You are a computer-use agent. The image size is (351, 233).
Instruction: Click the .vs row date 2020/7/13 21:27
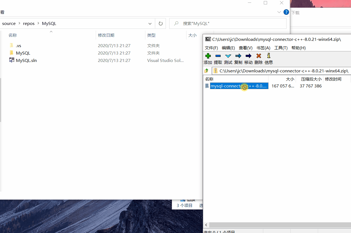click(x=114, y=46)
